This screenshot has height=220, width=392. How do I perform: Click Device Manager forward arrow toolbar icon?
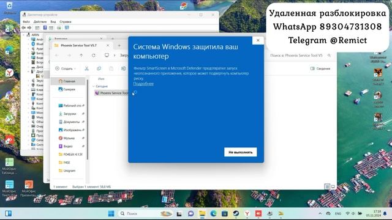pyautogui.click(x=29, y=28)
